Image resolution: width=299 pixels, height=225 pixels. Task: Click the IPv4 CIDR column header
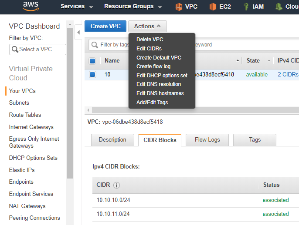click(288, 61)
